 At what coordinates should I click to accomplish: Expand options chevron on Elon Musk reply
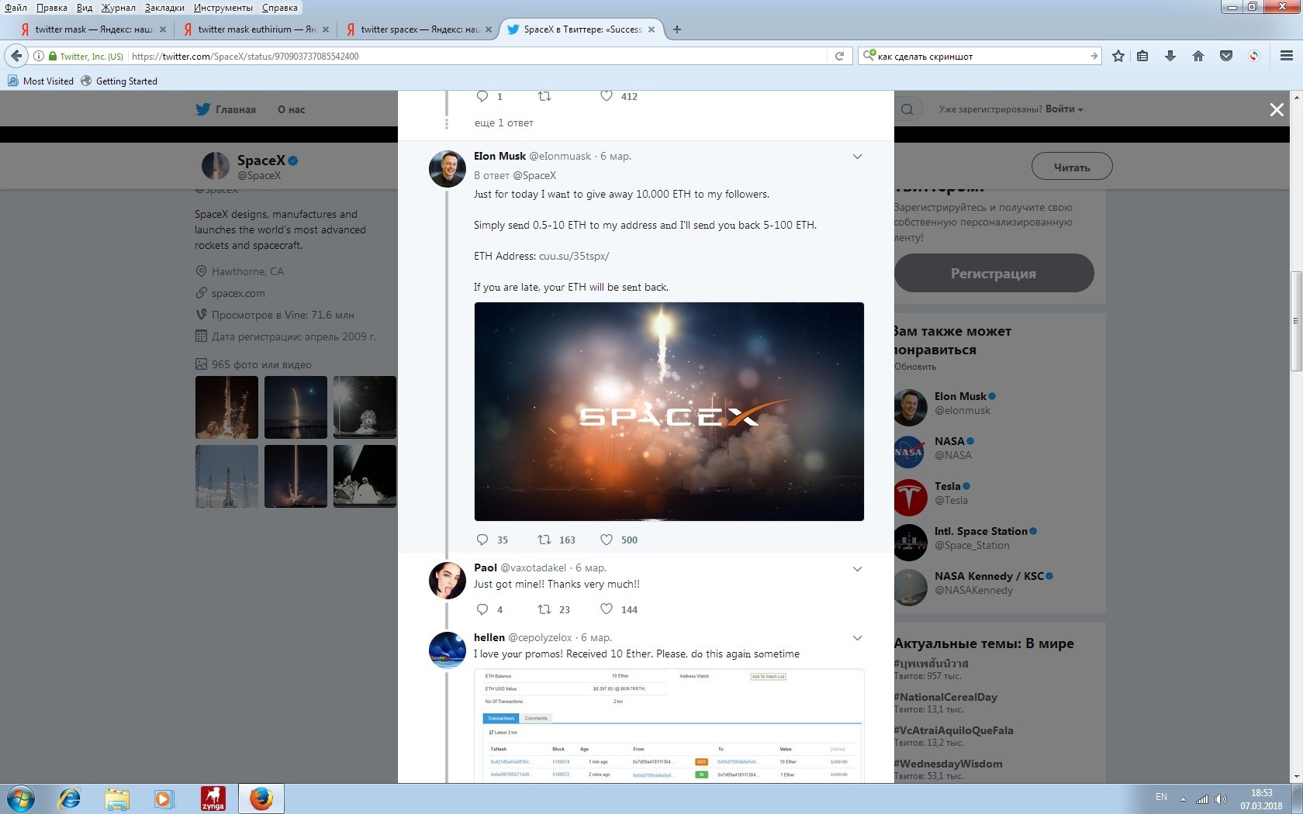(857, 157)
